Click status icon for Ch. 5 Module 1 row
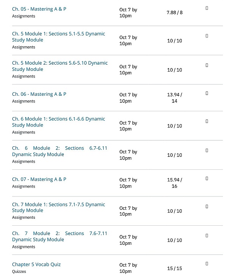 207,36
